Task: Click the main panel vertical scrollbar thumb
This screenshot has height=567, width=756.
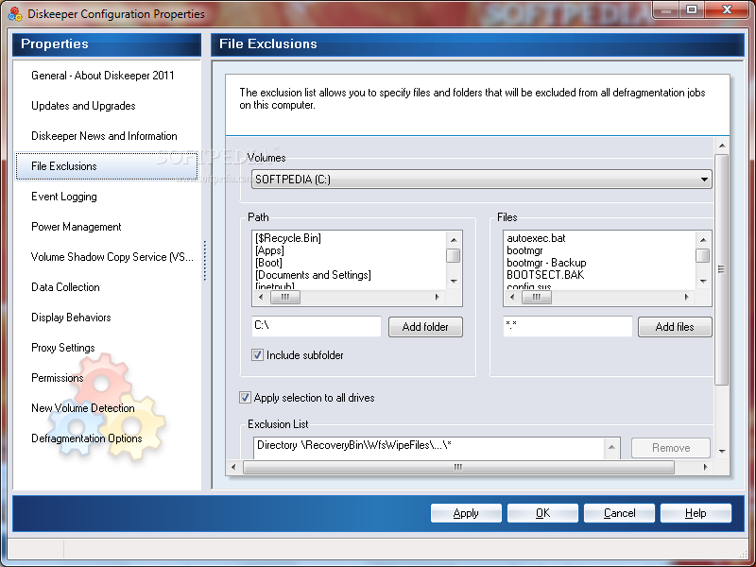Action: click(722, 269)
